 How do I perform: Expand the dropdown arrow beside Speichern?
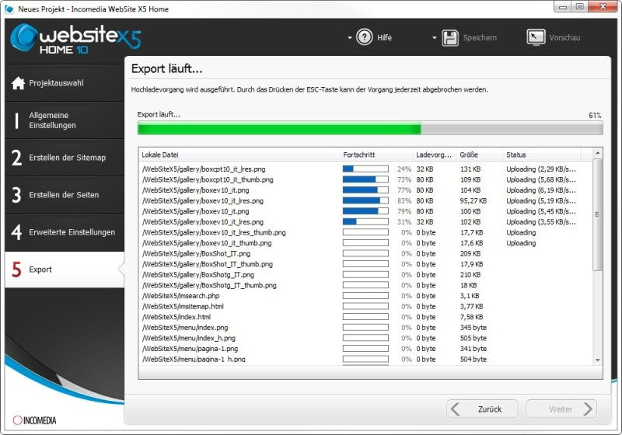pos(435,37)
